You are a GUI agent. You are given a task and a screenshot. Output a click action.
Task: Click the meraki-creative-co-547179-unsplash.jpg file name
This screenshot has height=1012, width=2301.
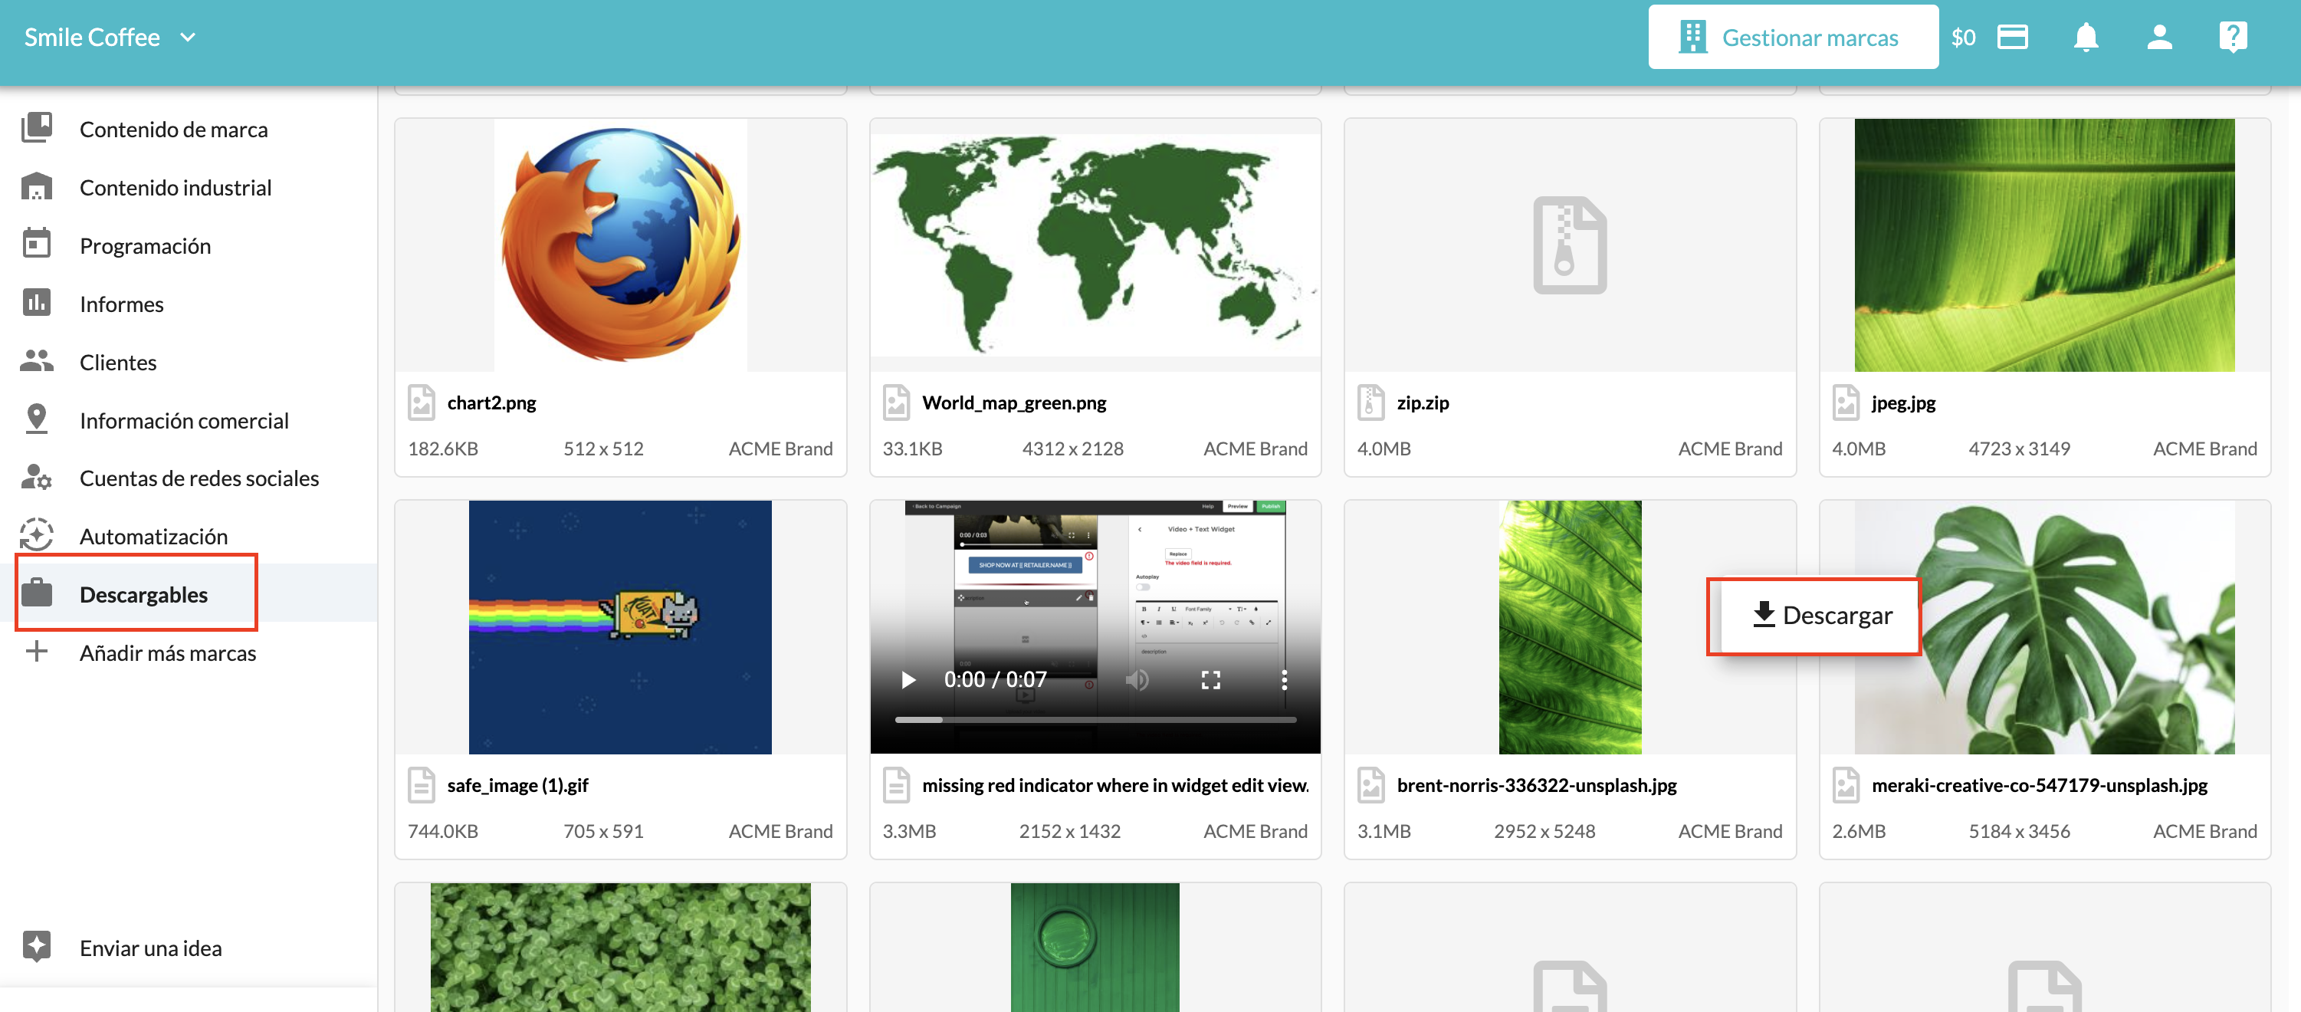point(2040,784)
